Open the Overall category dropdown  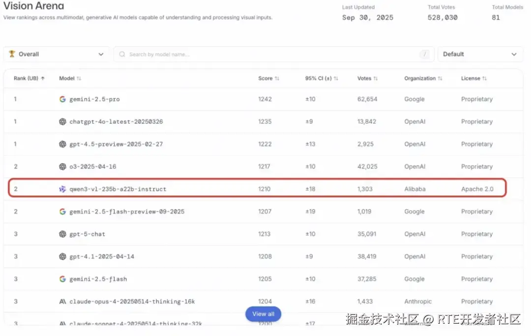tap(56, 54)
